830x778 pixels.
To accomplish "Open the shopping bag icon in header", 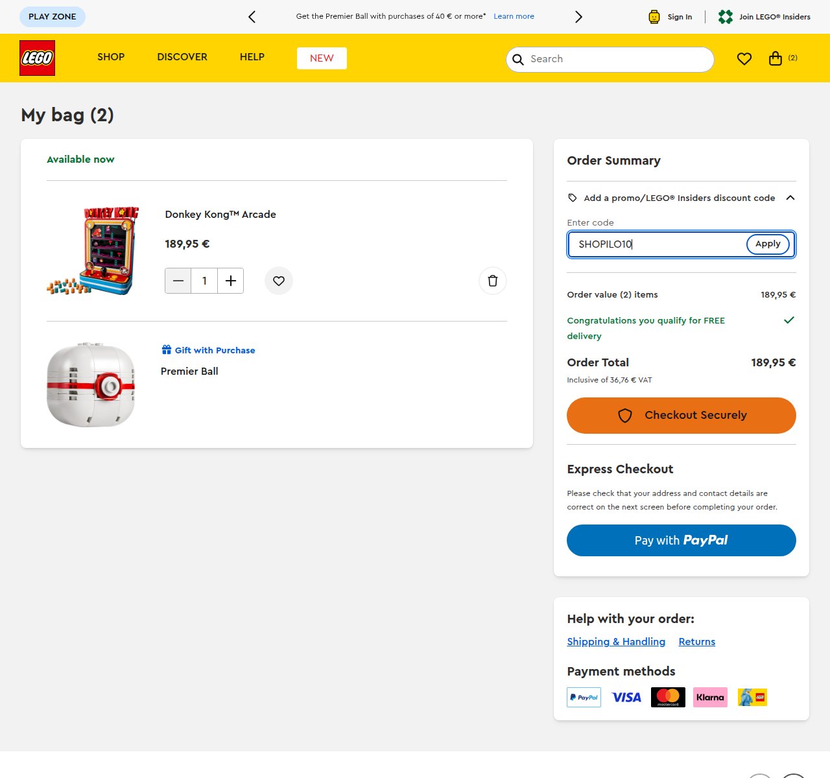I will point(776,58).
